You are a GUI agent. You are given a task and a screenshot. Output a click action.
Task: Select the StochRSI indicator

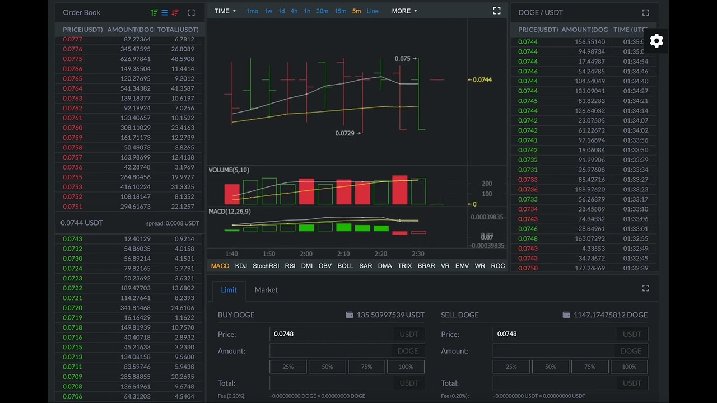tap(266, 266)
